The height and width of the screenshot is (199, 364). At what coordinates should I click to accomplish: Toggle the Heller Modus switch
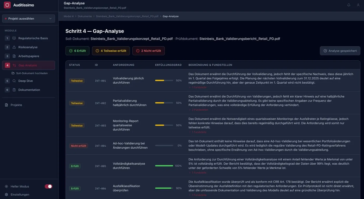(x=48, y=187)
